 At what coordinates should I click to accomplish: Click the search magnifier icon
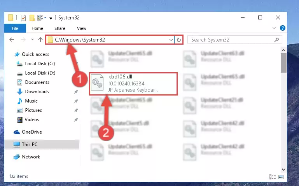click(276, 40)
